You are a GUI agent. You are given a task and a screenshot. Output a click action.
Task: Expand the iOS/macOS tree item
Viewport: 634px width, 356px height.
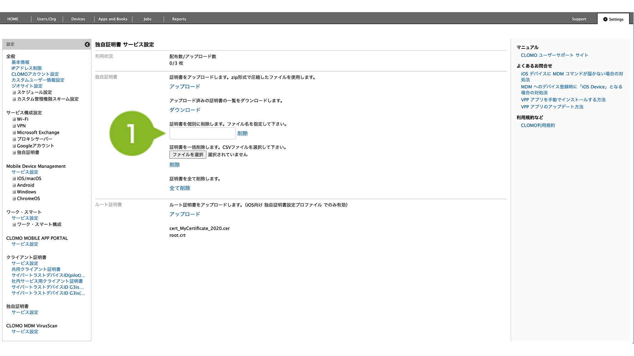click(14, 179)
